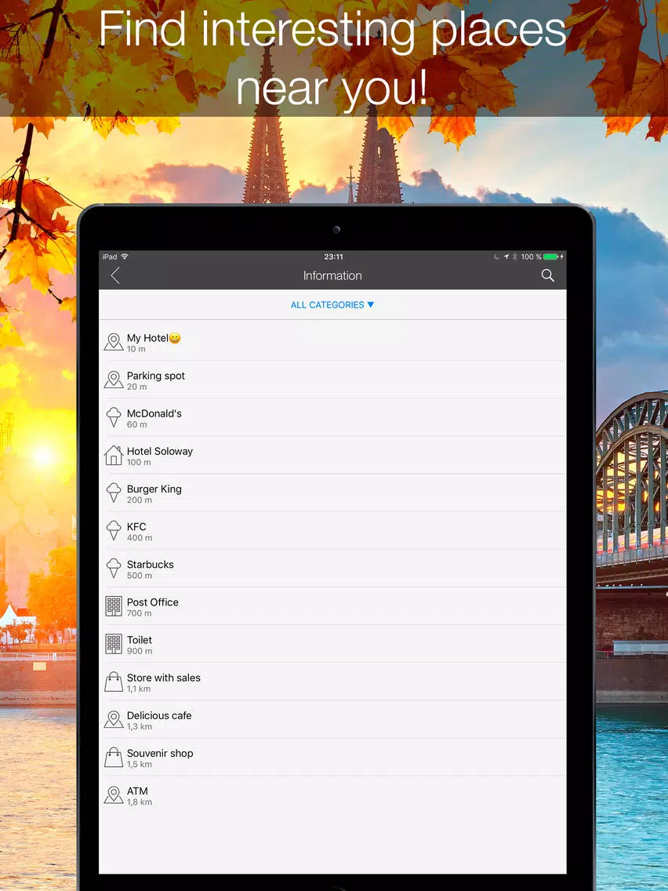Viewport: 668px width, 891px height.
Task: Open the ATM entry
Action: (x=332, y=795)
